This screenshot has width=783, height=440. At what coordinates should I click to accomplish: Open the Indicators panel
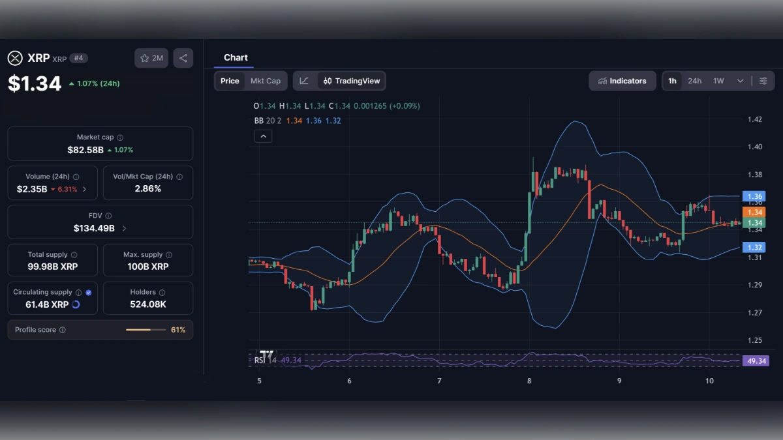tap(622, 81)
